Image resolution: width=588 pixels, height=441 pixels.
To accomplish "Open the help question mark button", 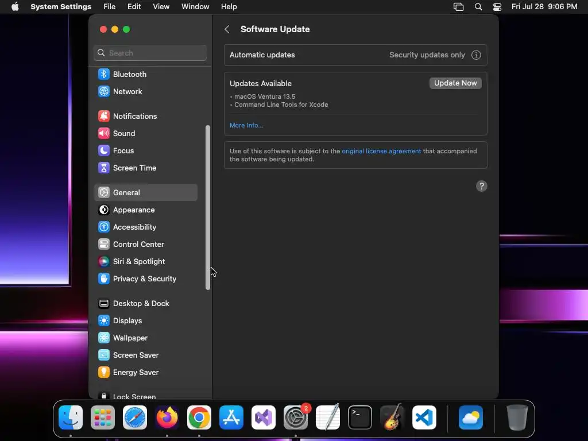I will (x=482, y=187).
